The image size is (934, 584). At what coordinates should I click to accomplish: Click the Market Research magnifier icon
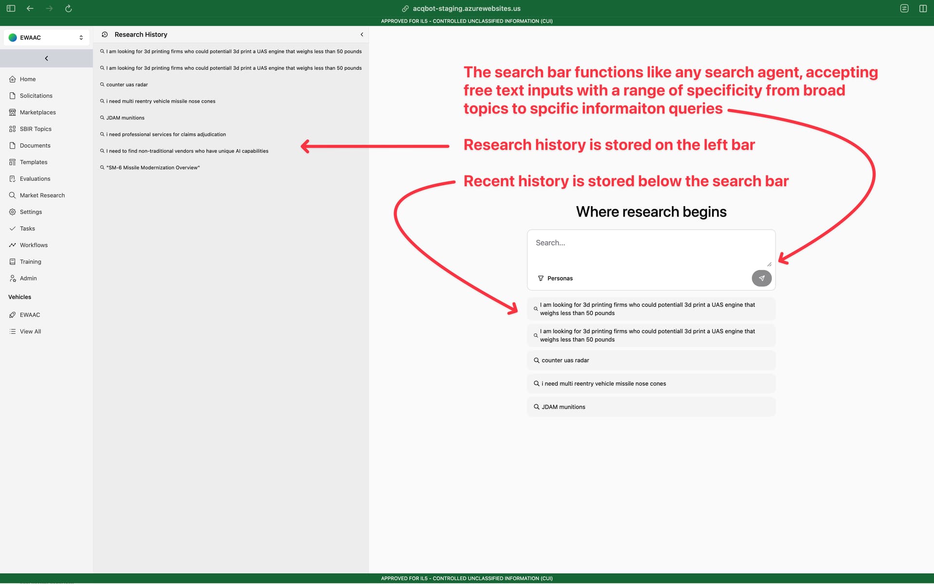[x=13, y=195]
